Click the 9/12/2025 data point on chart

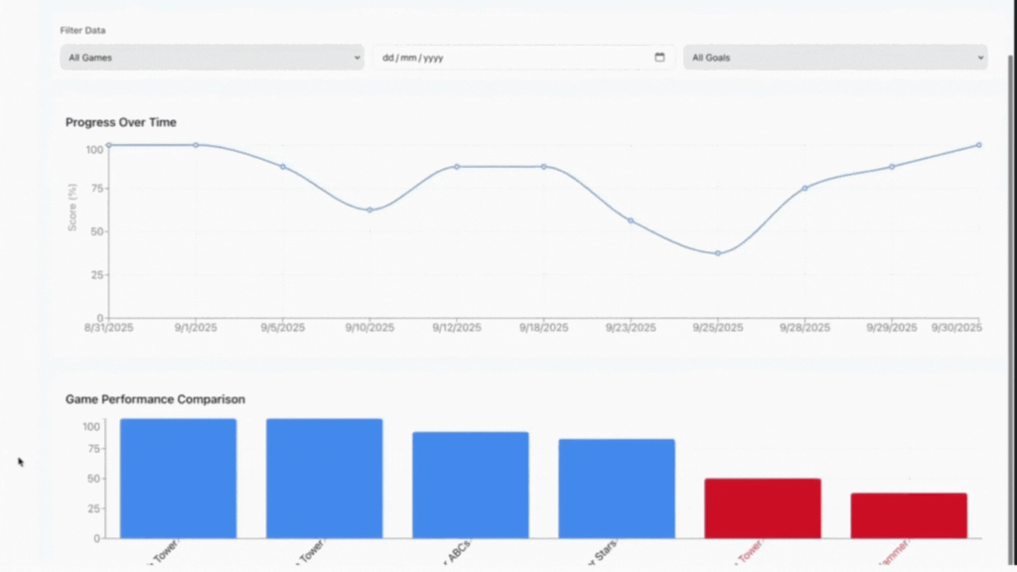coord(457,167)
